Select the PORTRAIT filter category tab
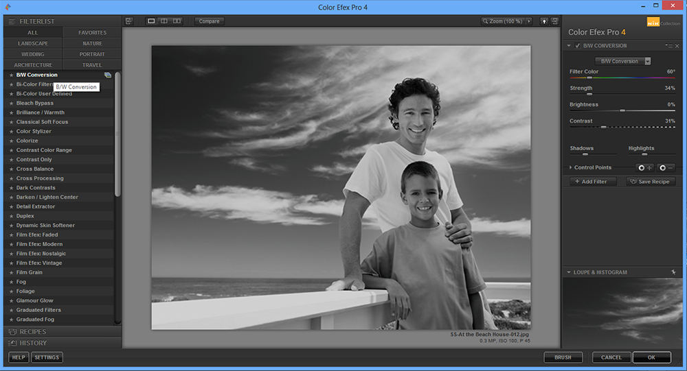 tap(92, 54)
